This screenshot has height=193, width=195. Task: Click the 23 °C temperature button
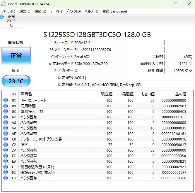[16, 81]
